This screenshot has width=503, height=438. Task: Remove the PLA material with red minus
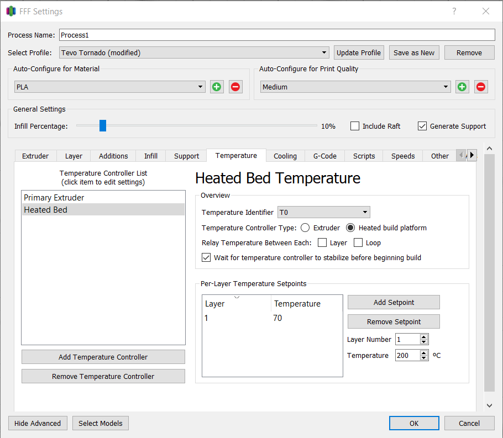click(x=235, y=87)
